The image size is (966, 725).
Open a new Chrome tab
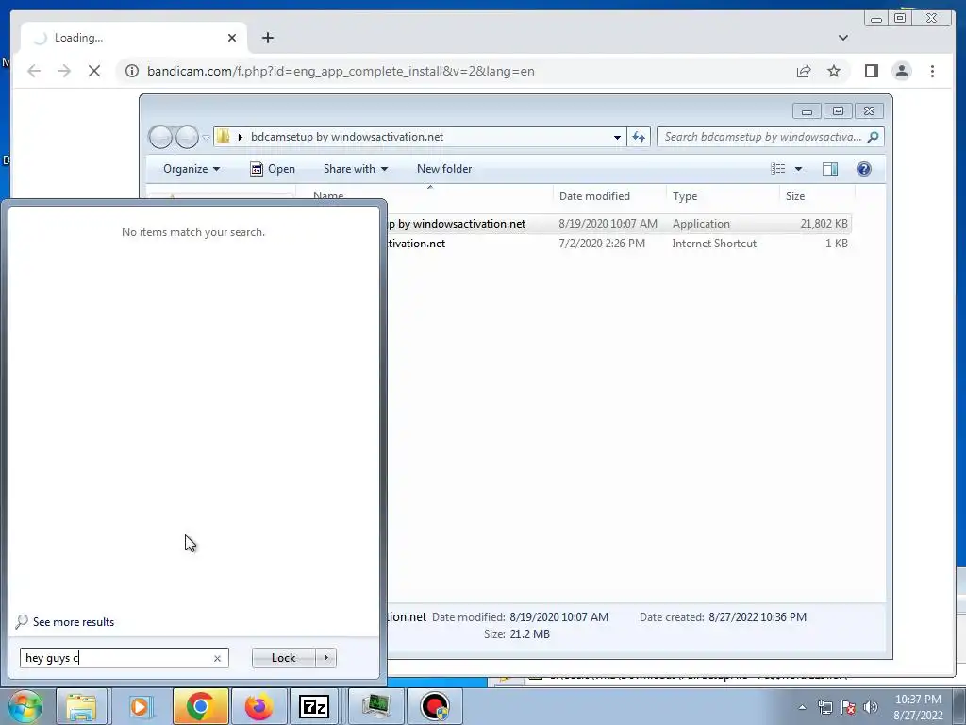pyautogui.click(x=267, y=38)
